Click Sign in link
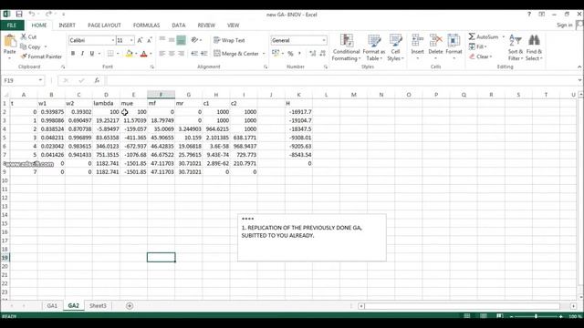This screenshot has width=584, height=328. (565, 25)
